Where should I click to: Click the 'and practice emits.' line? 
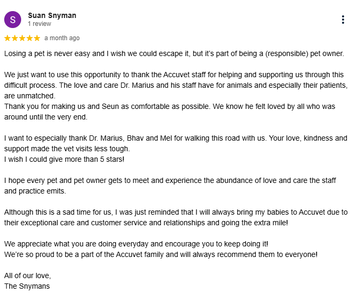[x=35, y=191]
